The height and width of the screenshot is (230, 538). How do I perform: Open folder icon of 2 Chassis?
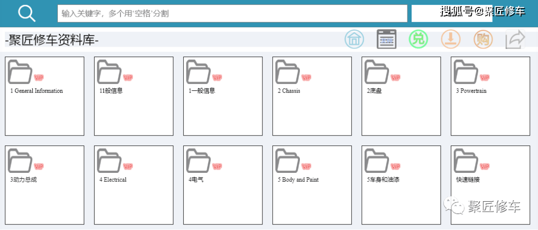tap(287, 72)
